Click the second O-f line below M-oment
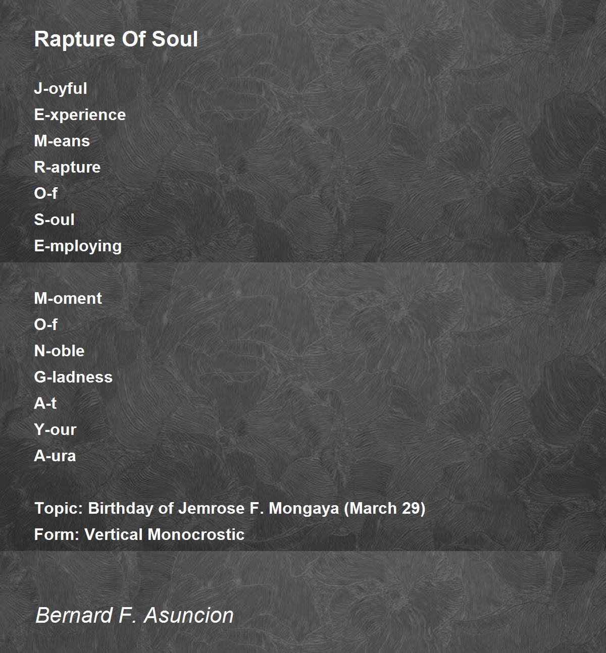 click(x=45, y=324)
